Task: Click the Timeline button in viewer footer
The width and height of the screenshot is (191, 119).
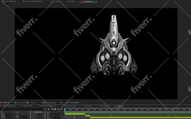Action: tap(72, 102)
